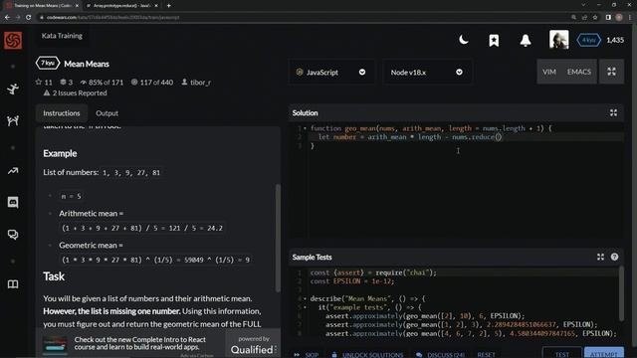Open the browser menu three dots
The height and width of the screenshot is (358, 637).
(x=630, y=18)
